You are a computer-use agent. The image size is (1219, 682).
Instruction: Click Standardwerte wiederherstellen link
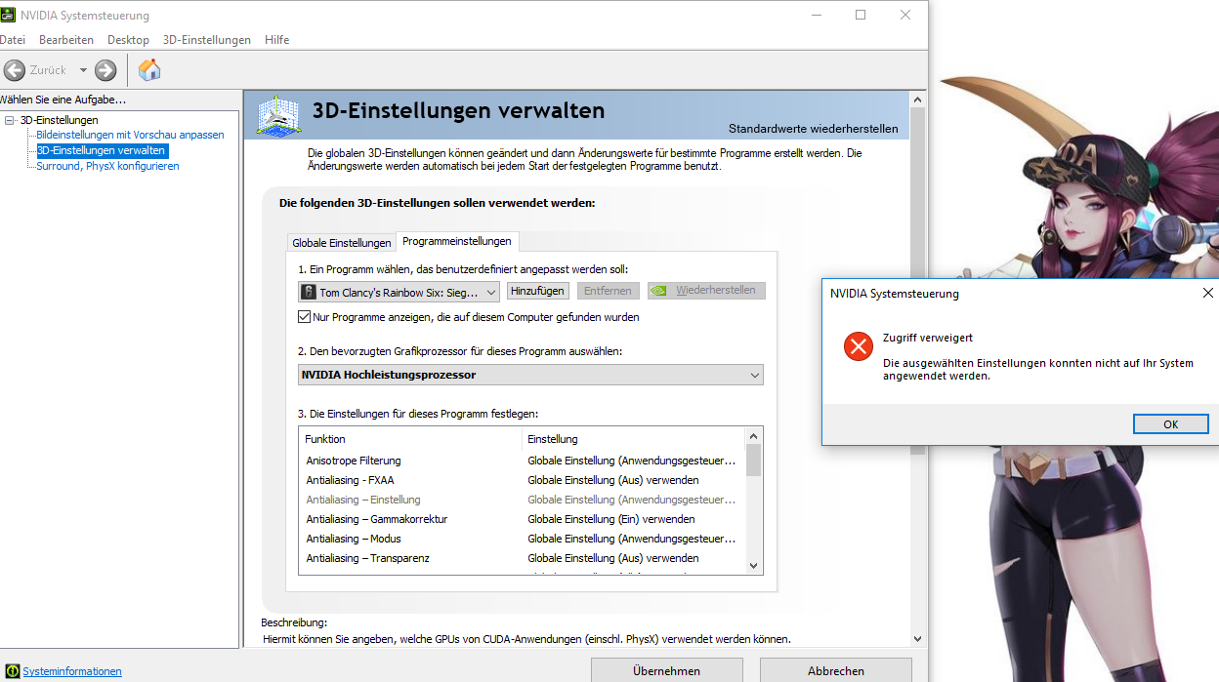pyautogui.click(x=814, y=129)
